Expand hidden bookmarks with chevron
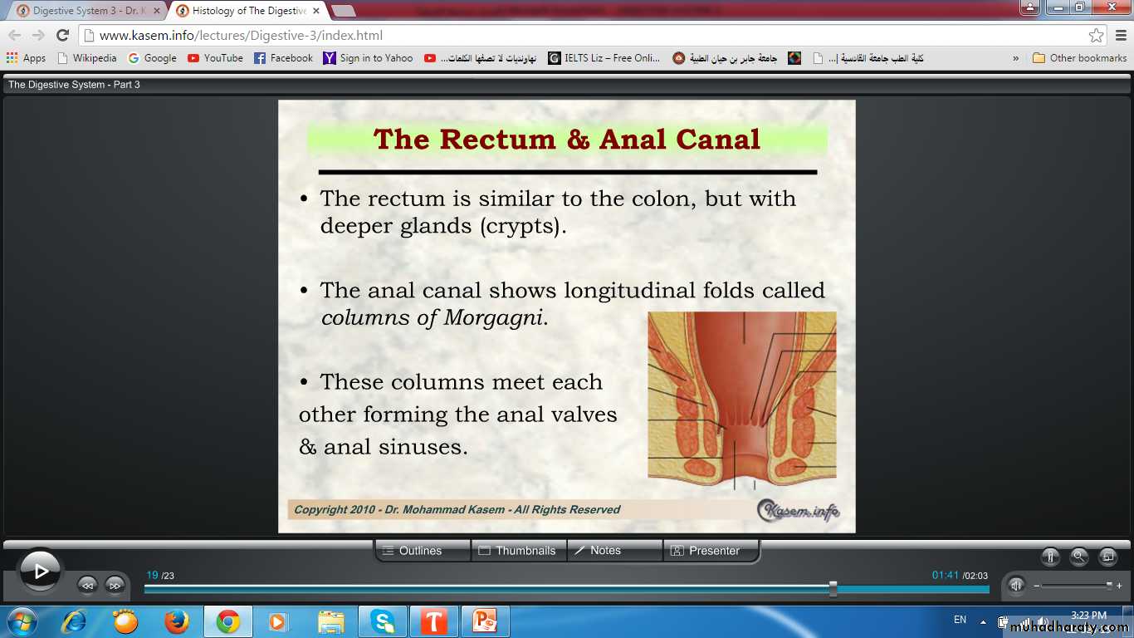The height and width of the screenshot is (638, 1134). [1016, 58]
